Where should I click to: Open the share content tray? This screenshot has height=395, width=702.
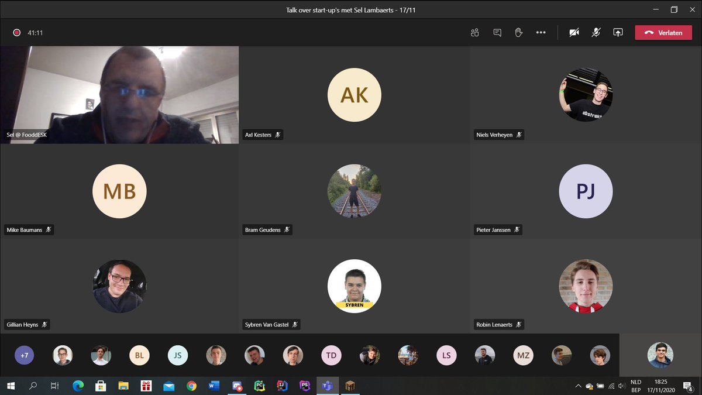[618, 33]
